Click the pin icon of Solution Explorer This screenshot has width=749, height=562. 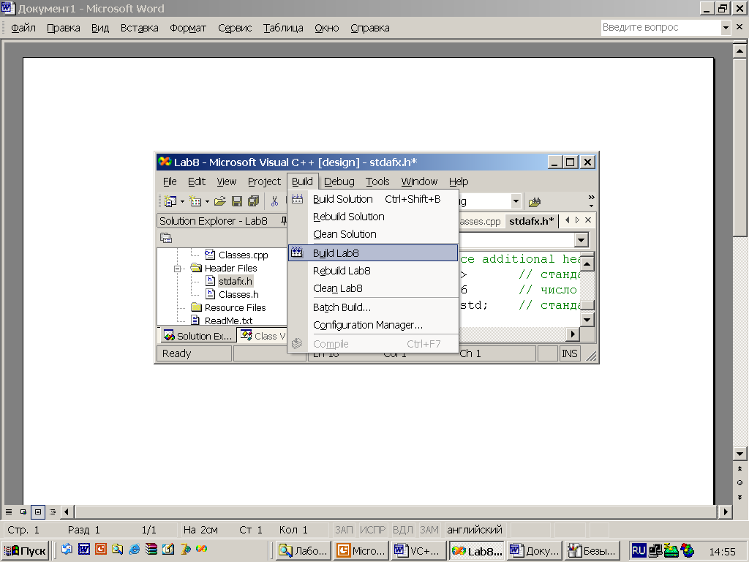284,220
